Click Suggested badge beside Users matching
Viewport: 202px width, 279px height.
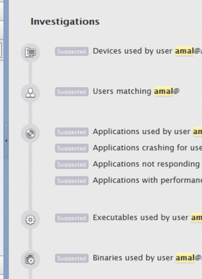pyautogui.click(x=72, y=92)
